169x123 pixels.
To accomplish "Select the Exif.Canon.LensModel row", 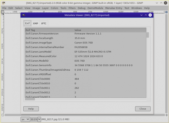I will click(x=86, y=52).
